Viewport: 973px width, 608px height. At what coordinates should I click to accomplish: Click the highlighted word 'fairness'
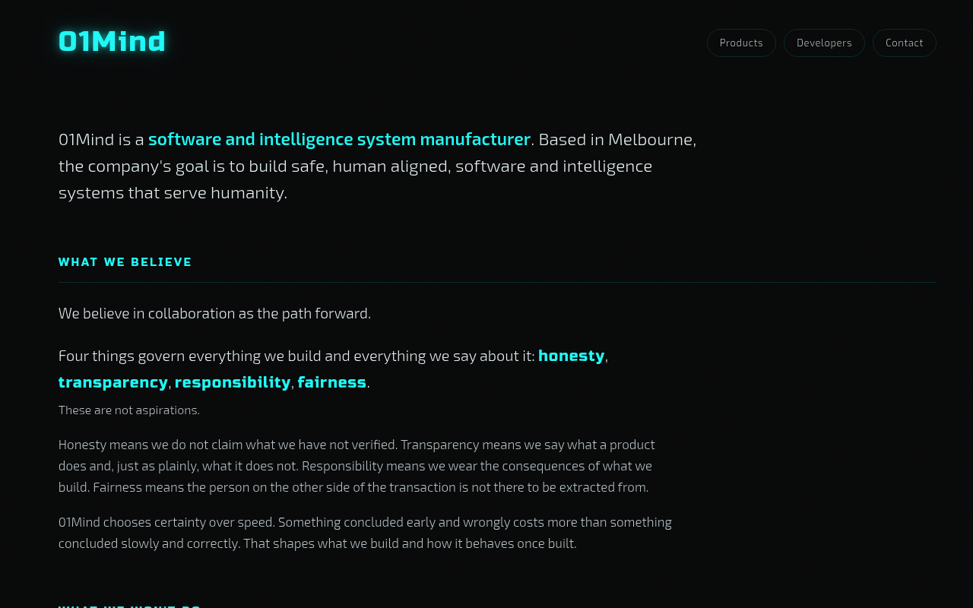tap(332, 382)
